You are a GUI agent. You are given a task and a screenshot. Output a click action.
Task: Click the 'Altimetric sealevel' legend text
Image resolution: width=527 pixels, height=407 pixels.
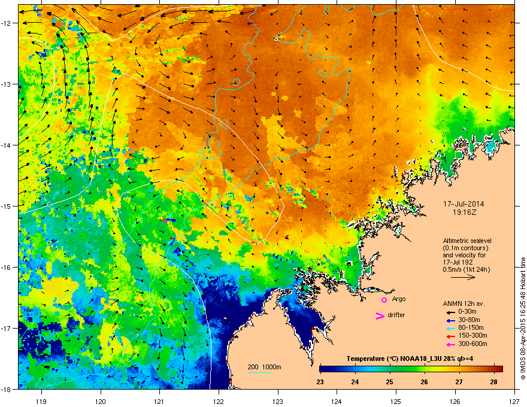tap(467, 241)
